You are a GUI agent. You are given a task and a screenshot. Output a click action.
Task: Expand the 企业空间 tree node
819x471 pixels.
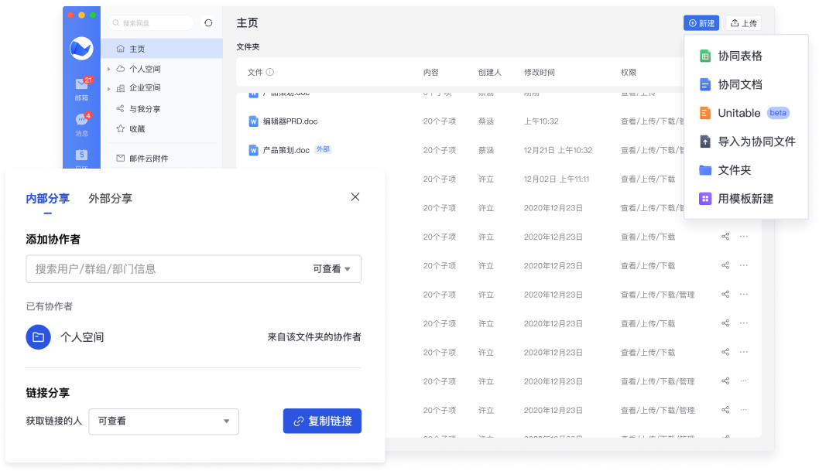point(109,88)
